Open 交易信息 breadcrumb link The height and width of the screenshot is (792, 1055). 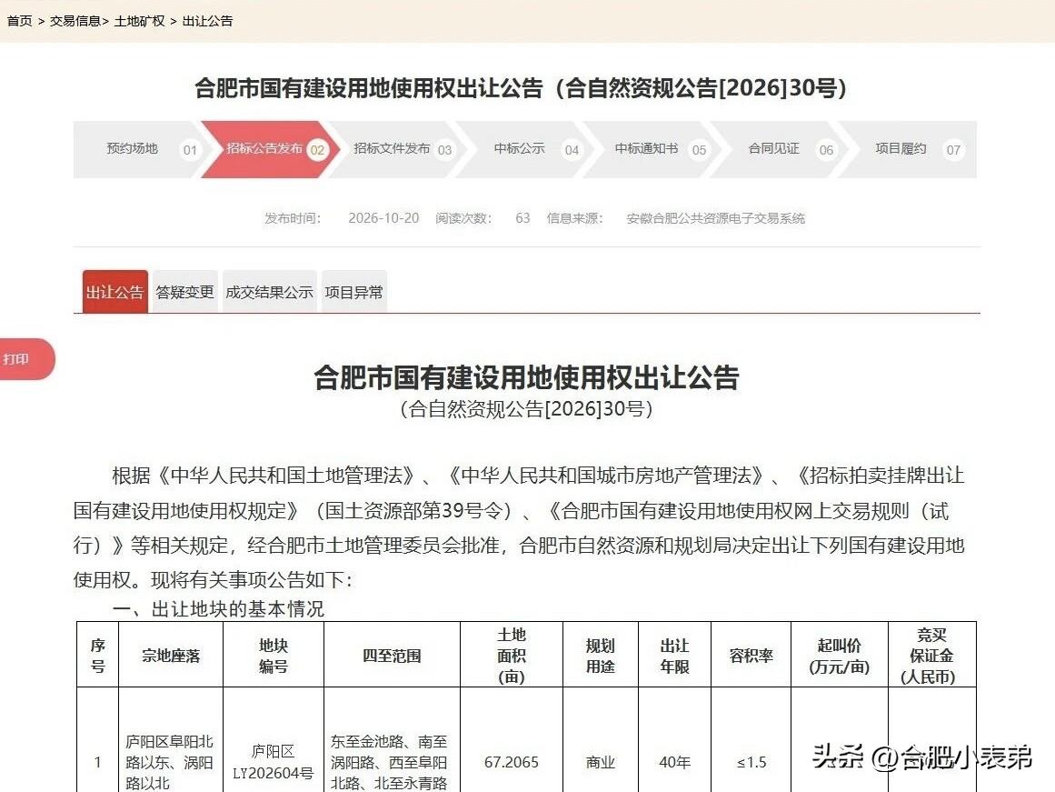pos(75,21)
